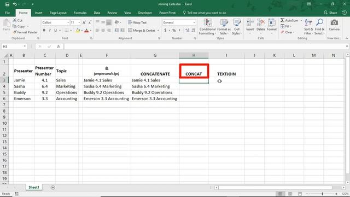Click the Decrease Decimal icon
Viewport: 350px width, 197px height.
tap(193, 31)
